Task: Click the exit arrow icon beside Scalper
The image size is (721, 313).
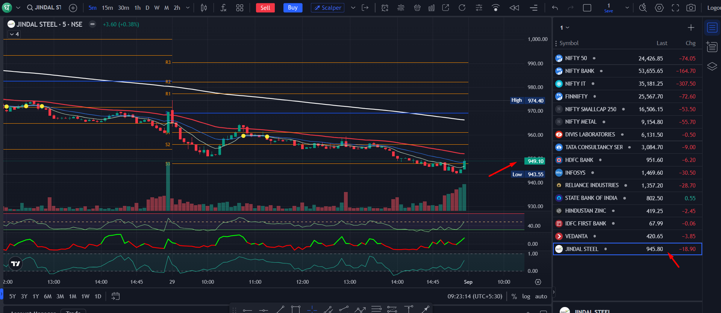Action: click(x=365, y=8)
